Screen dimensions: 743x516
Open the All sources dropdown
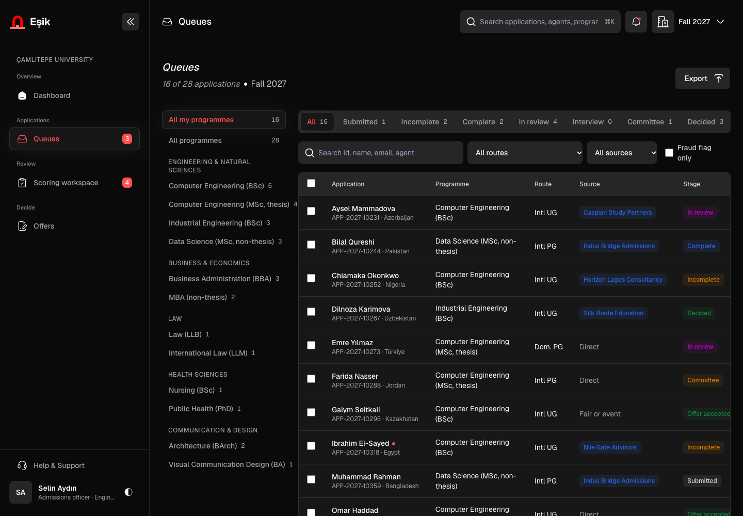[x=622, y=153]
